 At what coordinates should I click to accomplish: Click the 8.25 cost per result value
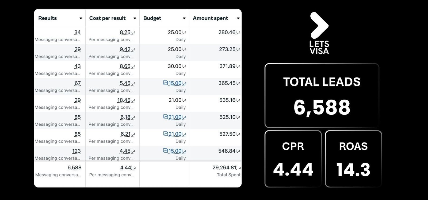127,32
